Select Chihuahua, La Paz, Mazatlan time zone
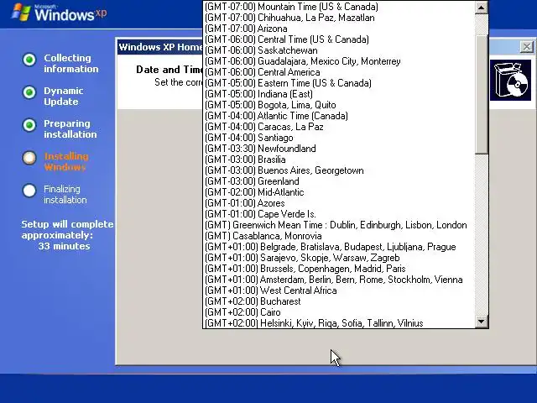Viewport: 537px width, 403px height. click(x=339, y=18)
